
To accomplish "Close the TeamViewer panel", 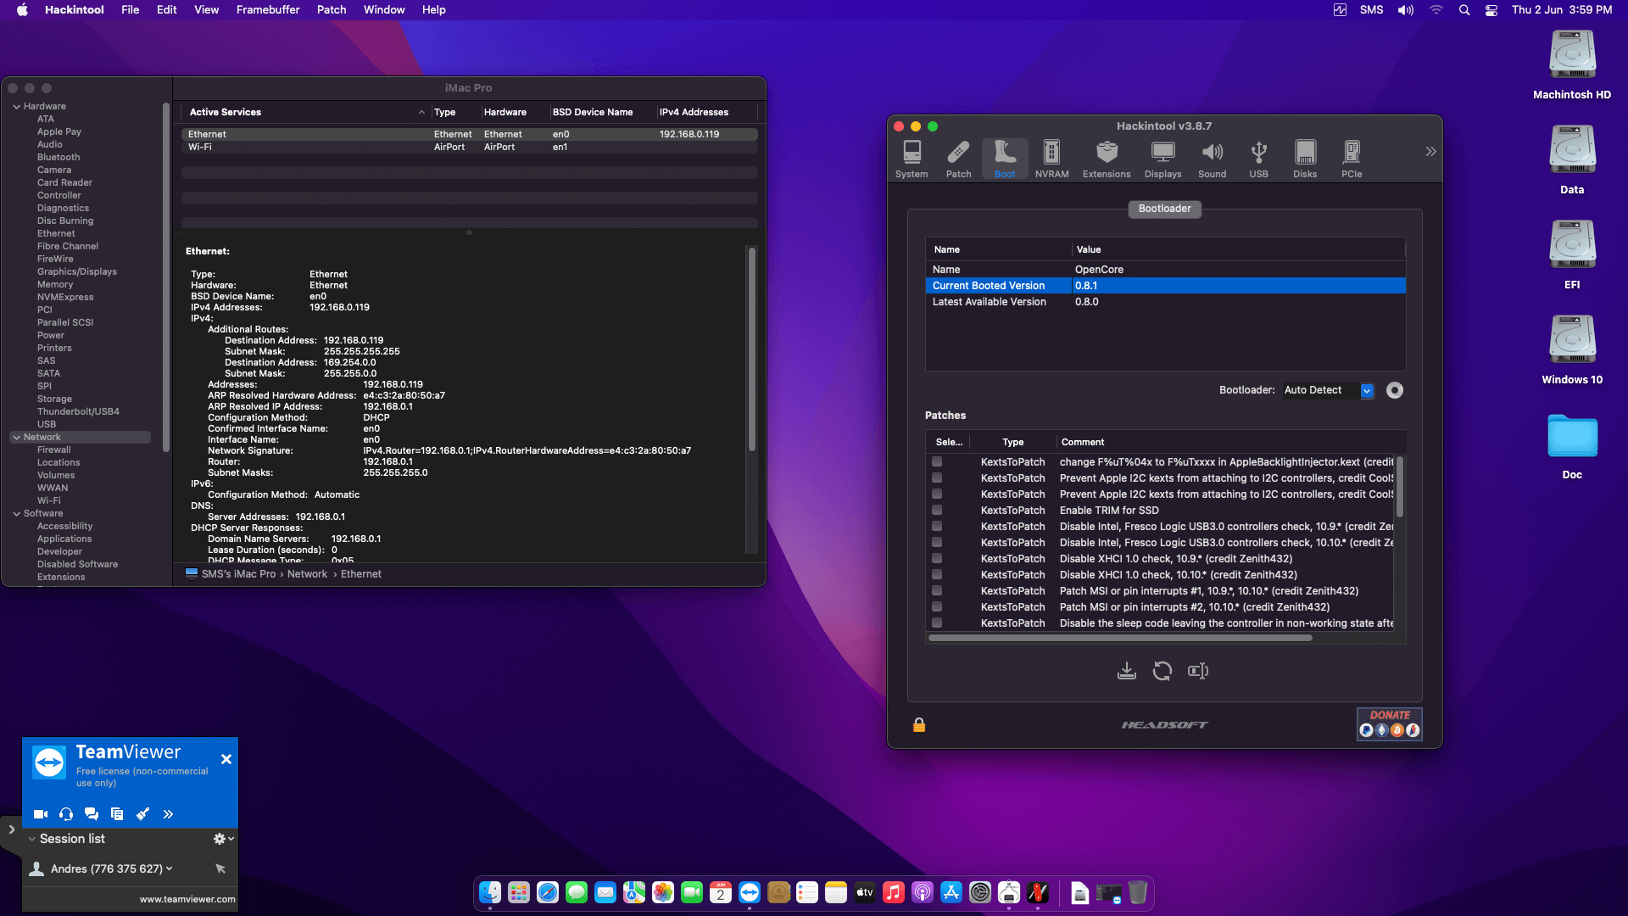I will [x=226, y=759].
